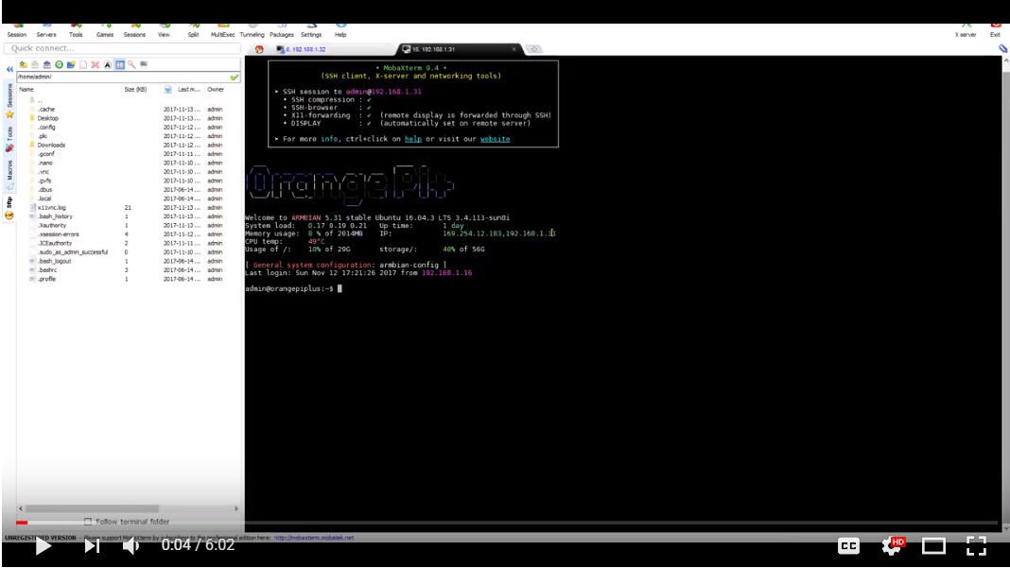Open the mobaxterm.mobatek.net link

314,537
